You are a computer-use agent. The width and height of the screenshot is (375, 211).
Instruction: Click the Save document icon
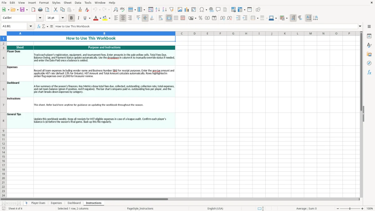pyautogui.click(x=22, y=10)
